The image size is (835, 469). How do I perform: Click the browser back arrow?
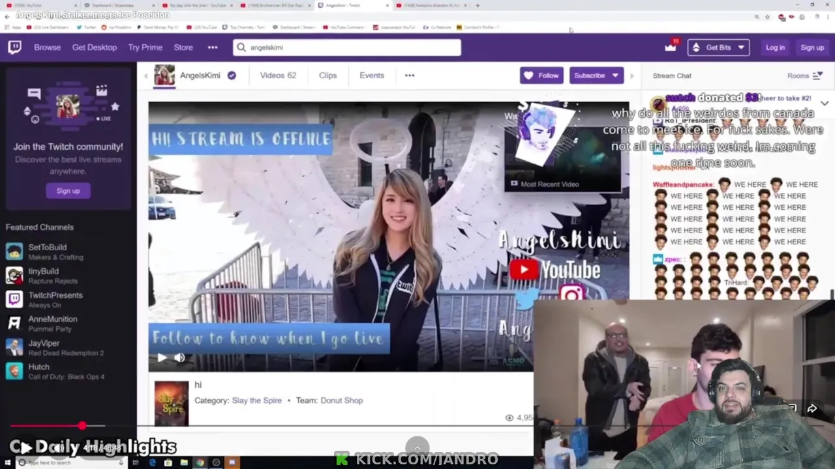click(x=7, y=16)
